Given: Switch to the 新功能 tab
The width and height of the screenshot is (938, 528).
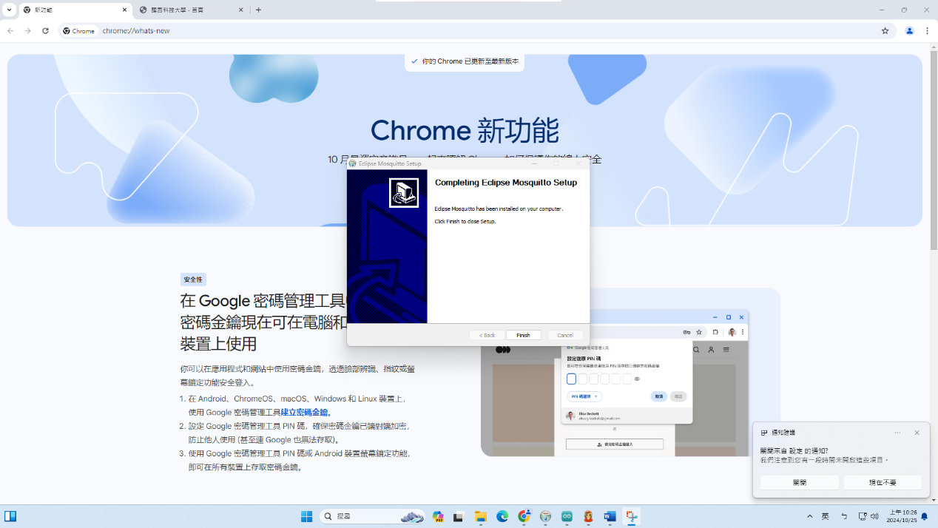Looking at the screenshot, I should [x=70, y=10].
